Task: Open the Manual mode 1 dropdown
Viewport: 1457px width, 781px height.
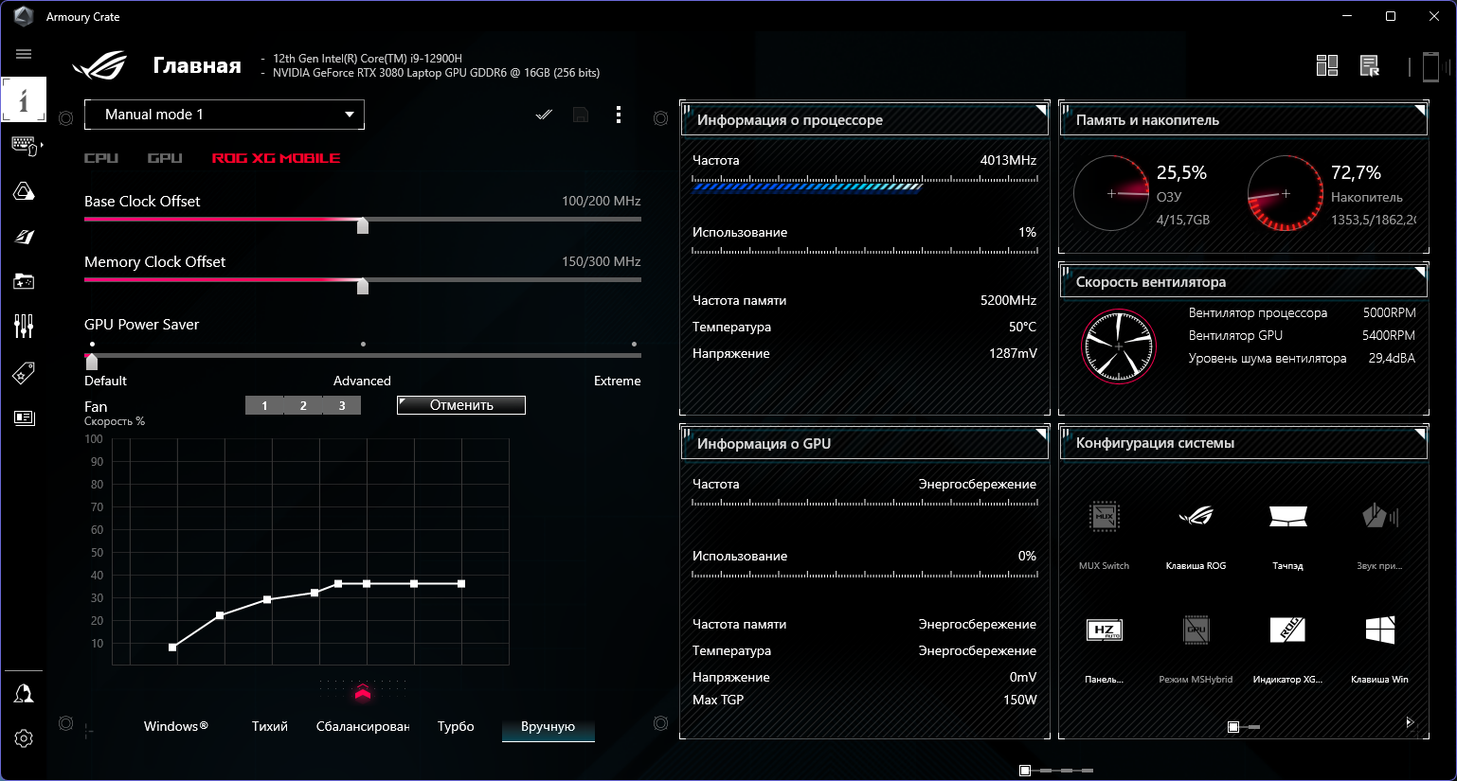Action: [x=225, y=115]
